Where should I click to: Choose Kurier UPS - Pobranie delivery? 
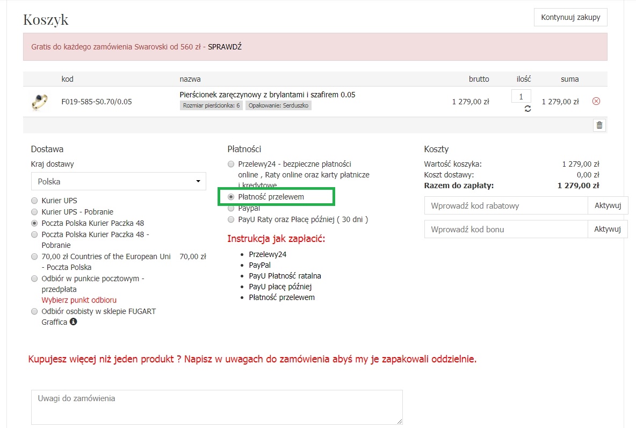tap(35, 212)
